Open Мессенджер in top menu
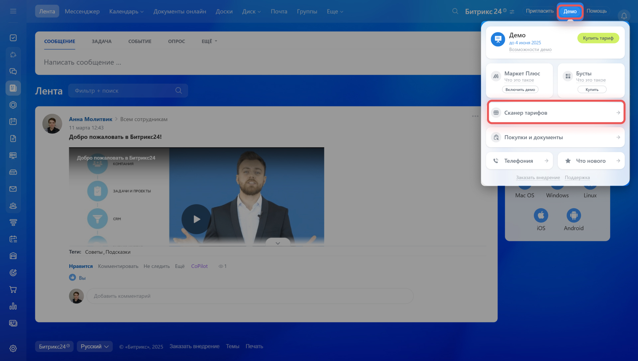Screen dimensions: 638x361 [82, 11]
